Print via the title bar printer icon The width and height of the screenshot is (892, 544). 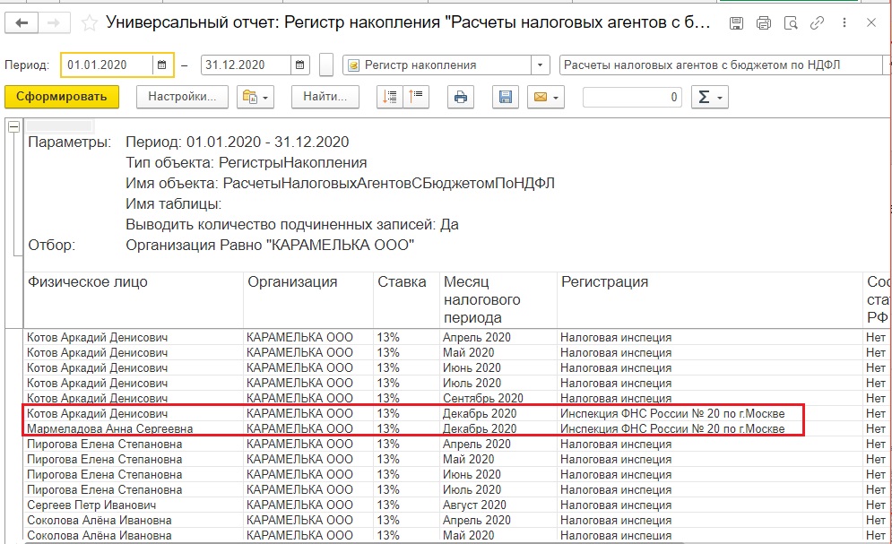pos(764,22)
